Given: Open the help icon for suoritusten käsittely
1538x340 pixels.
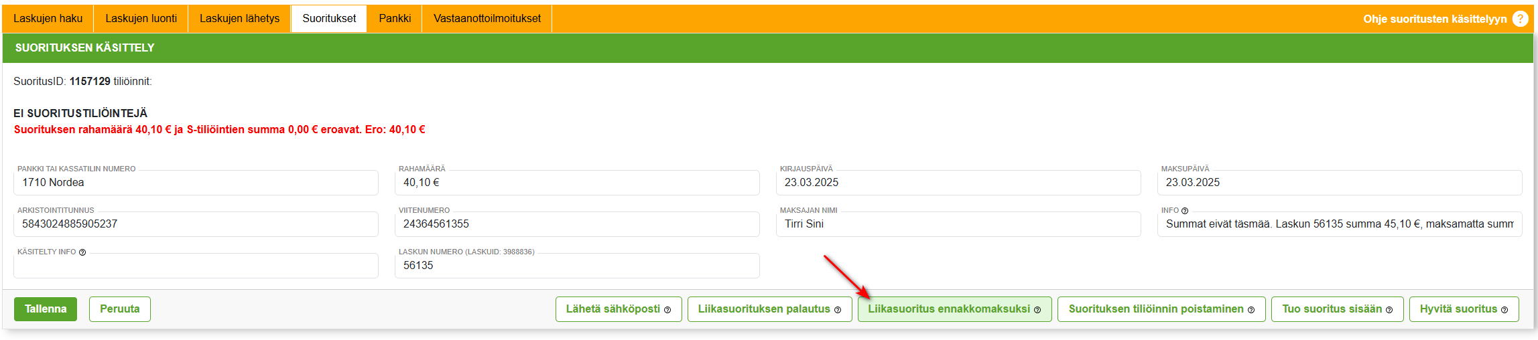Looking at the screenshot, I should (x=1520, y=19).
